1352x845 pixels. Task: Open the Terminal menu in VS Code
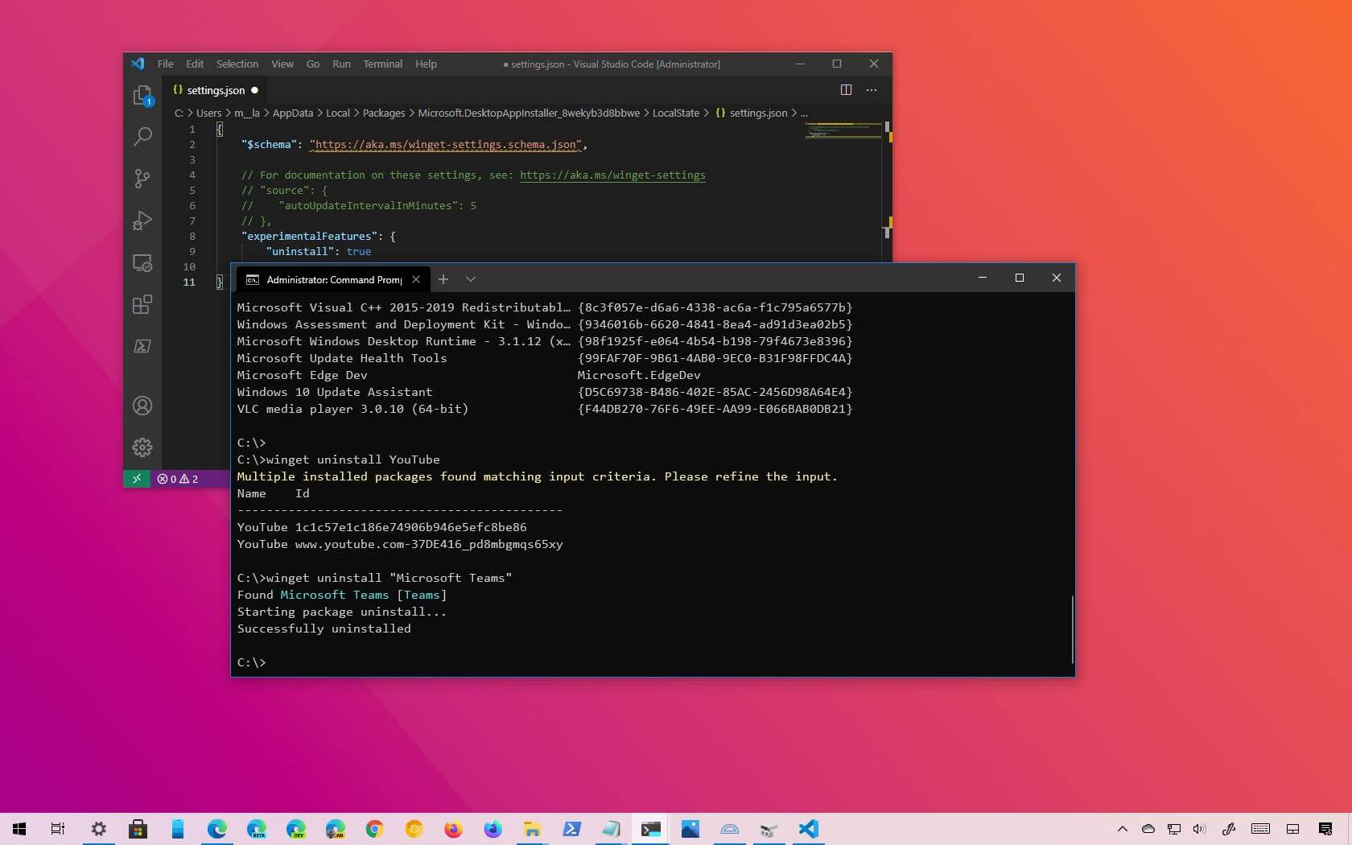click(382, 64)
